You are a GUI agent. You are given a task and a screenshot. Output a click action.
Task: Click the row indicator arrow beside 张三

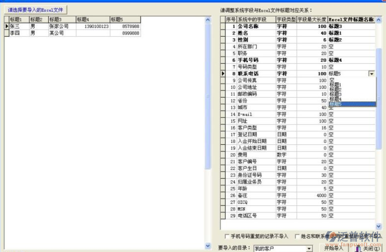click(x=7, y=26)
